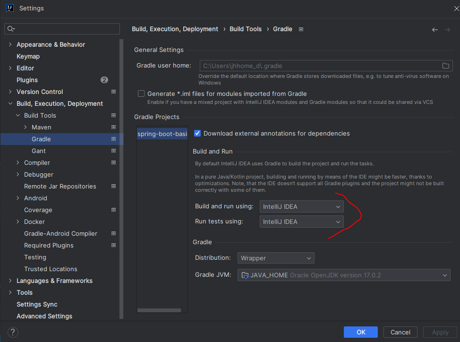Click the JDK folder icon in Gradle JVM field
The height and width of the screenshot is (342, 460).
click(x=245, y=275)
